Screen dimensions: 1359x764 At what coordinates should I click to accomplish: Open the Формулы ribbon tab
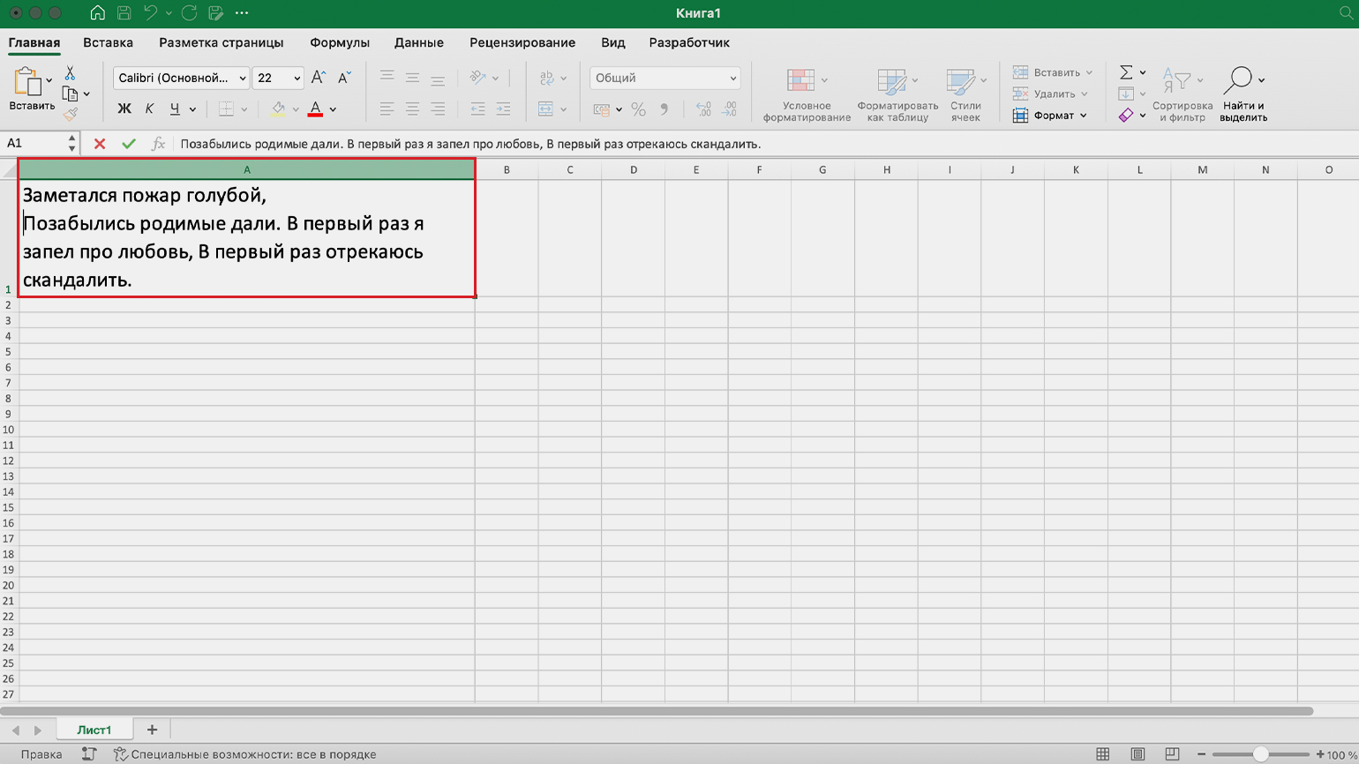(339, 42)
